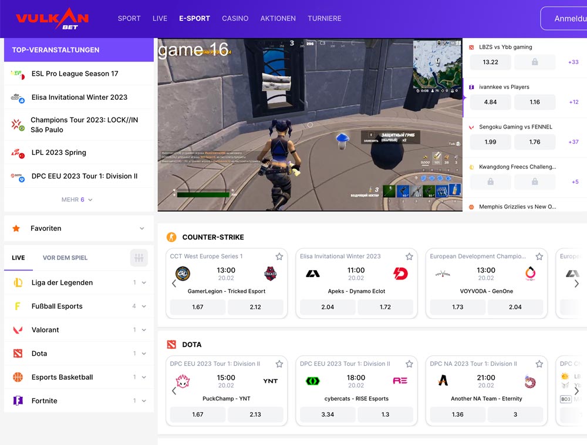Bet on GamerLegion at 1.67
Image resolution: width=587 pixels, height=445 pixels.
pyautogui.click(x=198, y=307)
